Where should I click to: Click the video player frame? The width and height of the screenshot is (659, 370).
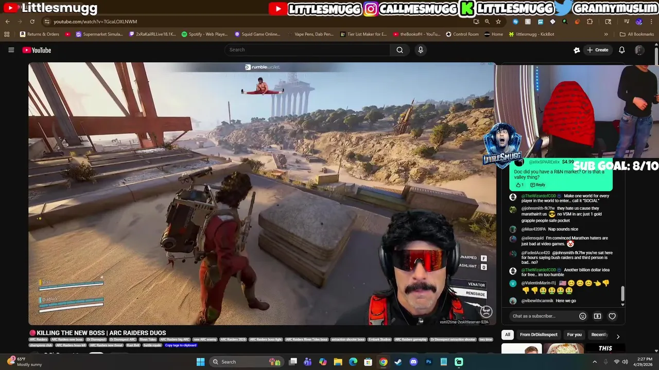(x=262, y=194)
